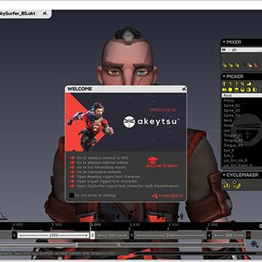The height and width of the screenshot is (262, 262).
Task: Select the Eye_R joint in the Picker
Action: [229, 151]
